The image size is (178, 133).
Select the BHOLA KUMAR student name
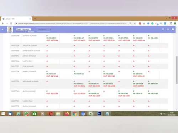click(x=29, y=91)
